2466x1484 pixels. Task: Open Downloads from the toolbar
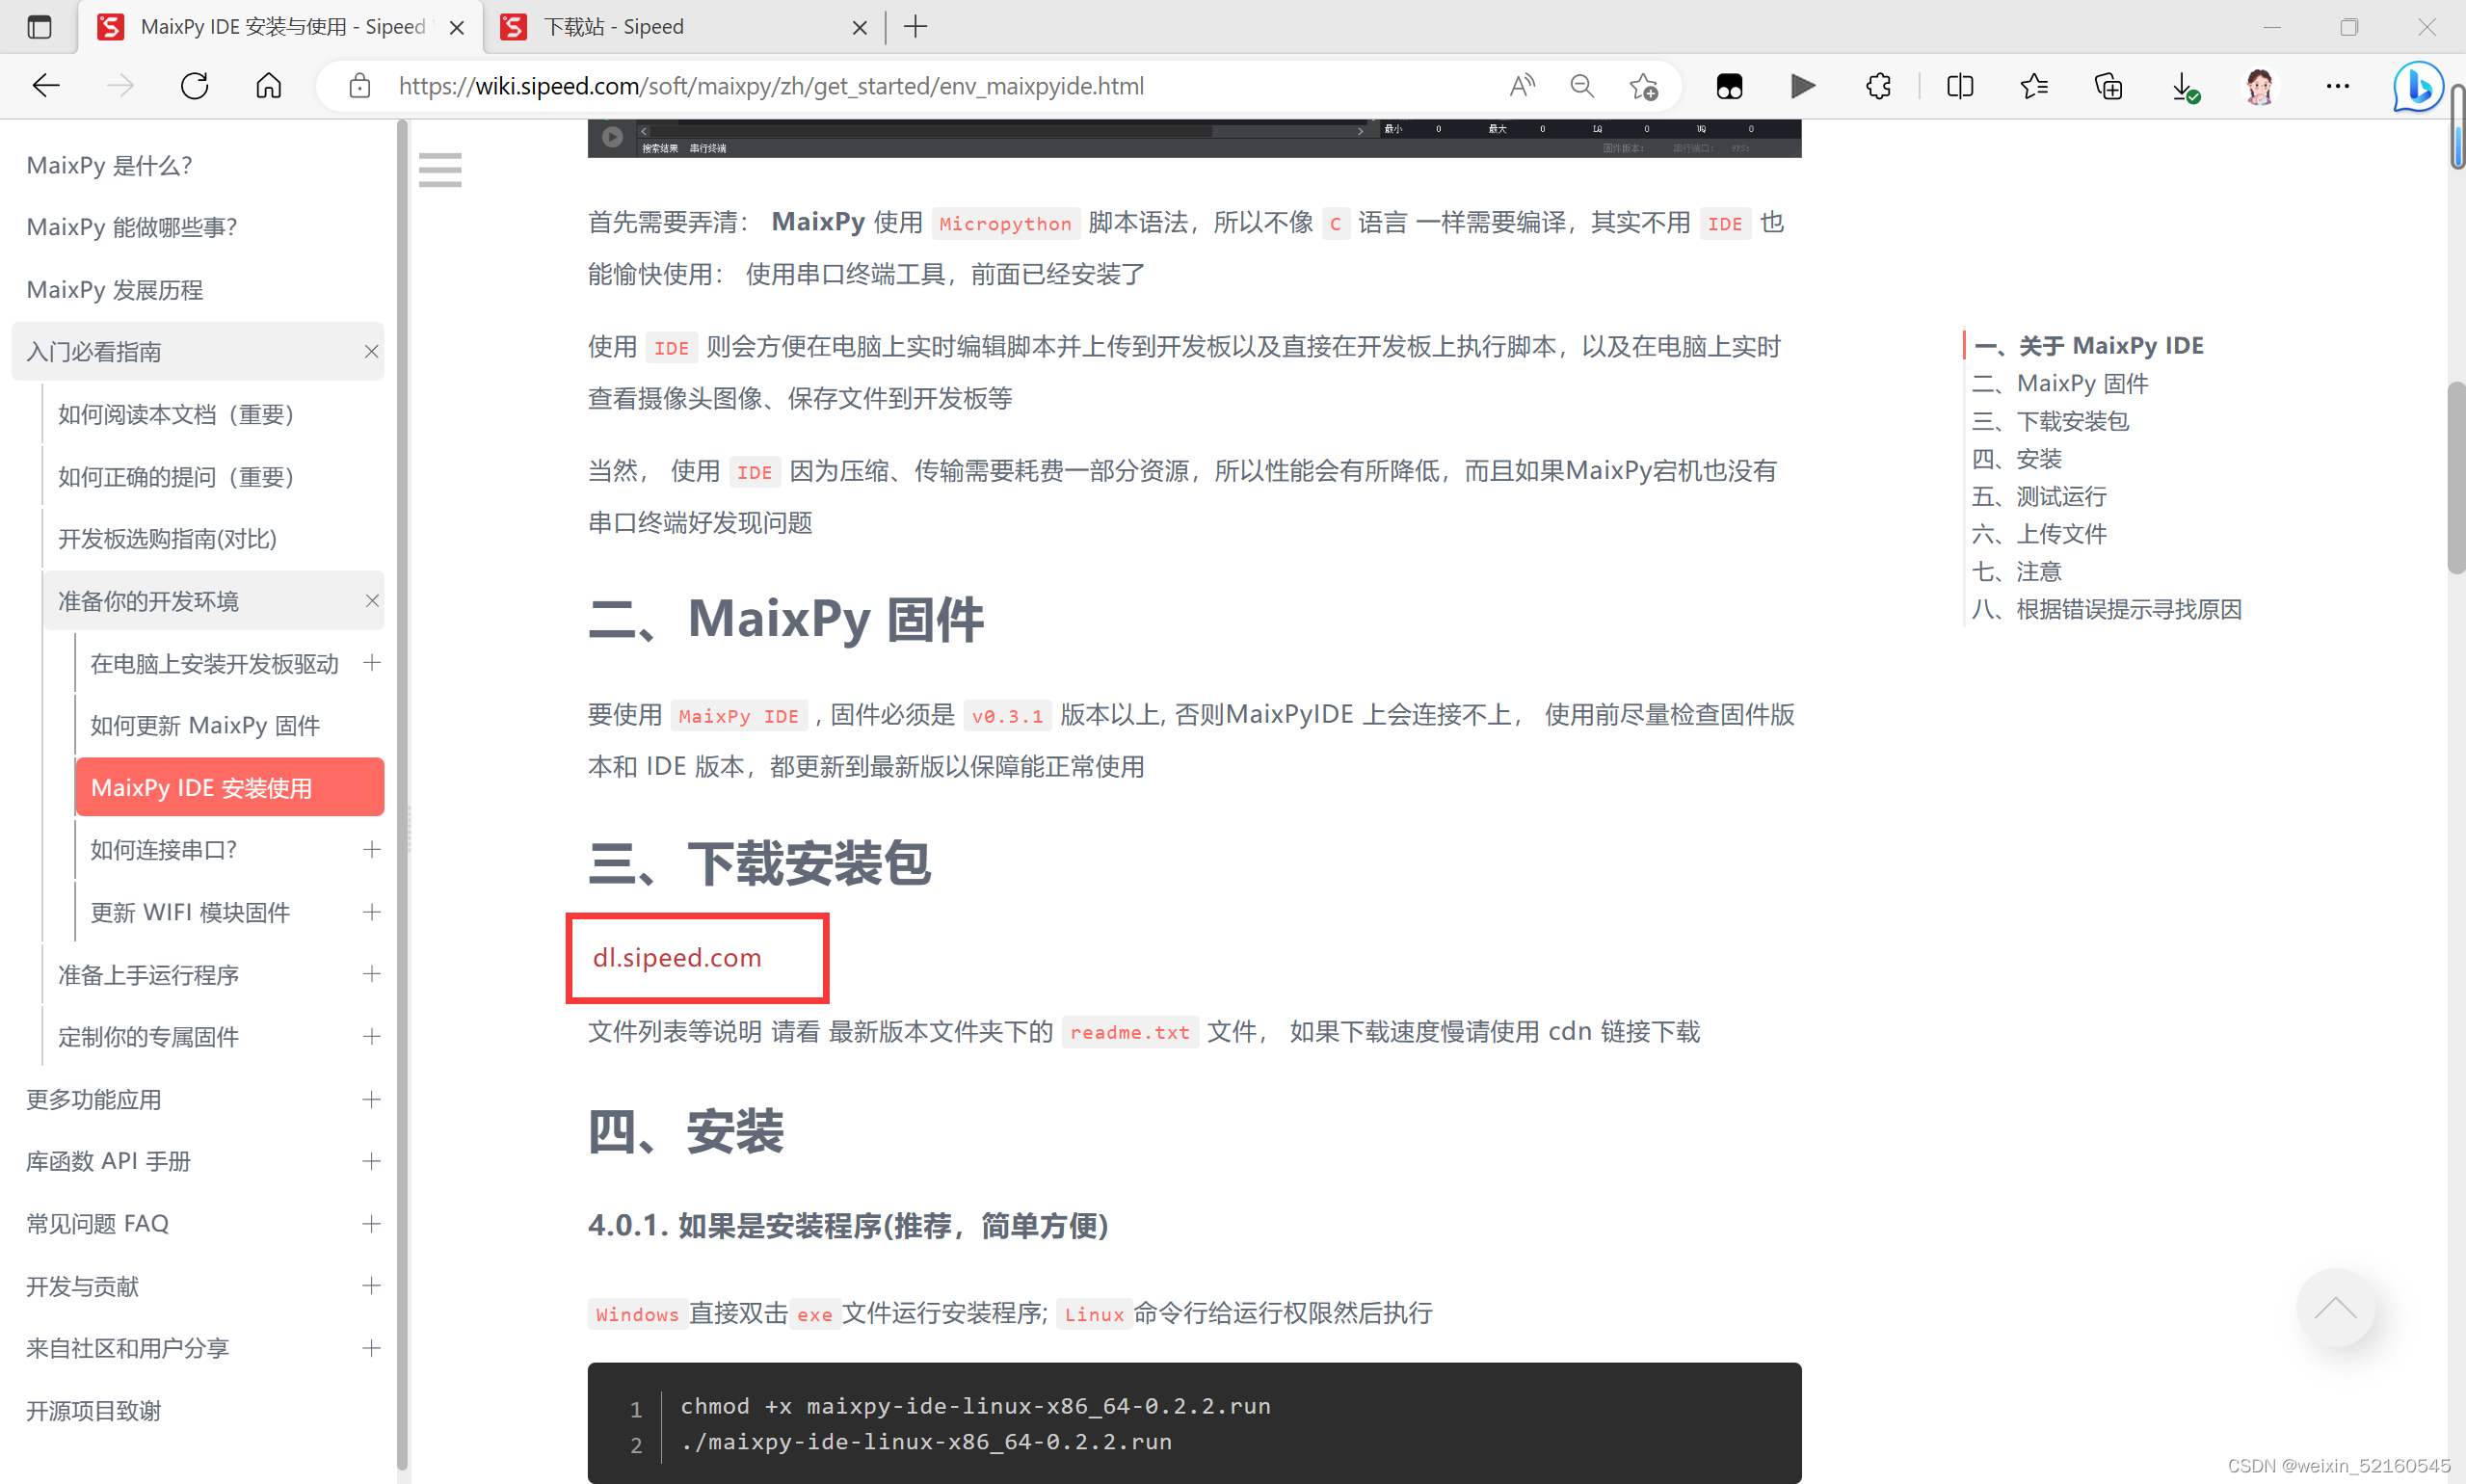coord(2182,86)
